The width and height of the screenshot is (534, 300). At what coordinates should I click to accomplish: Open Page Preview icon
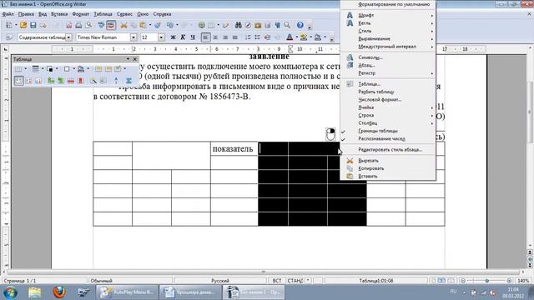[x=88, y=25]
